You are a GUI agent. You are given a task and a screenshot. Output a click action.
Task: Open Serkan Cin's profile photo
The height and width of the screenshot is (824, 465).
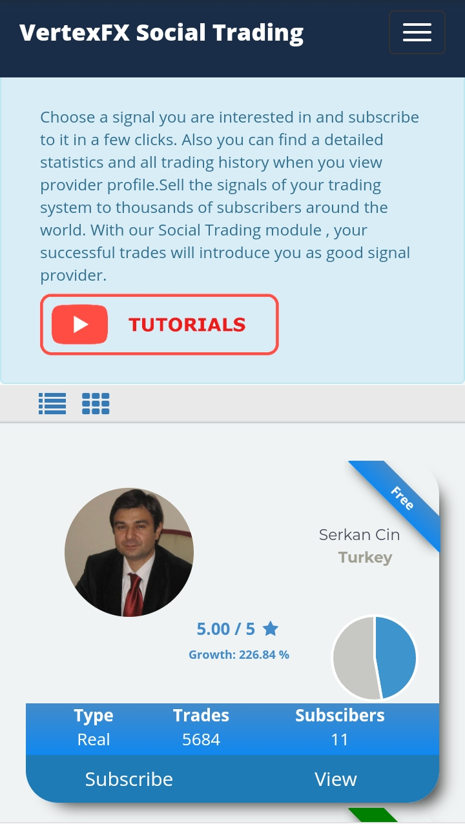tap(129, 552)
